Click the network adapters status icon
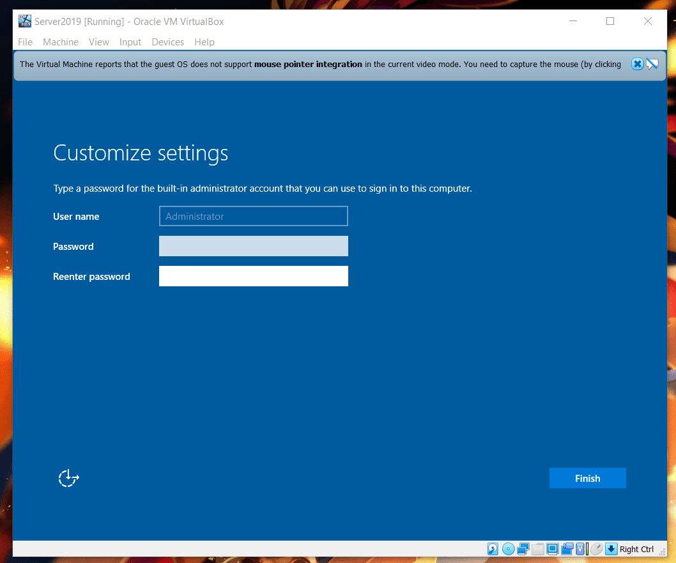The height and width of the screenshot is (563, 676). (523, 549)
